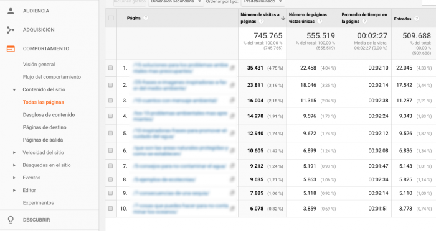Open the Audiencia person icon
The height and width of the screenshot is (231, 436).
click(x=11, y=11)
